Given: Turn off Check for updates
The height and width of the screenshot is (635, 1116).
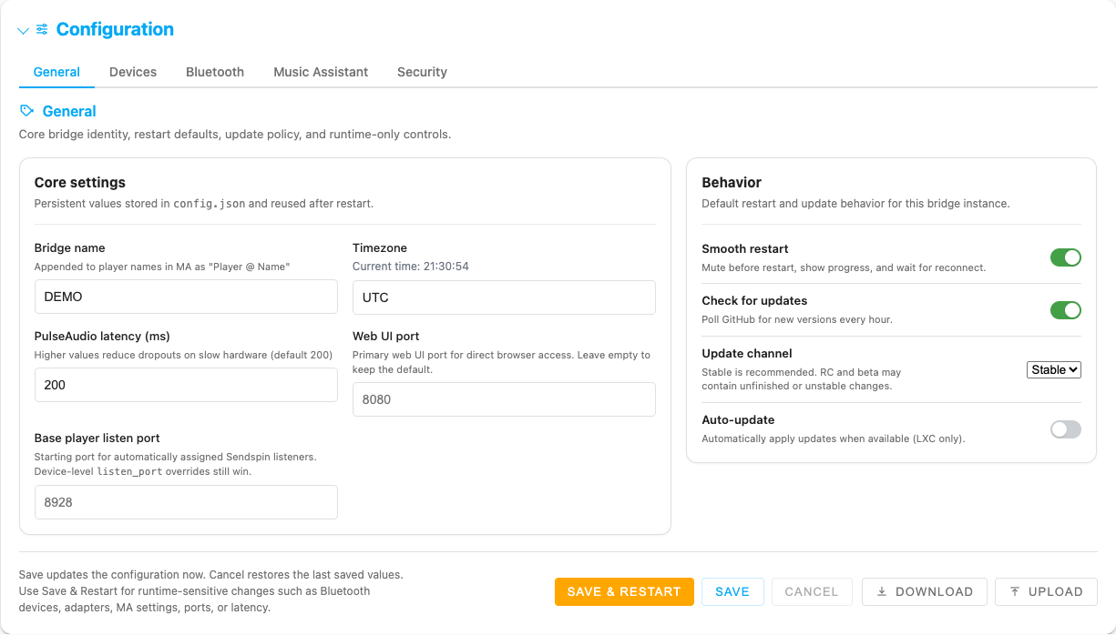Looking at the screenshot, I should (1065, 310).
